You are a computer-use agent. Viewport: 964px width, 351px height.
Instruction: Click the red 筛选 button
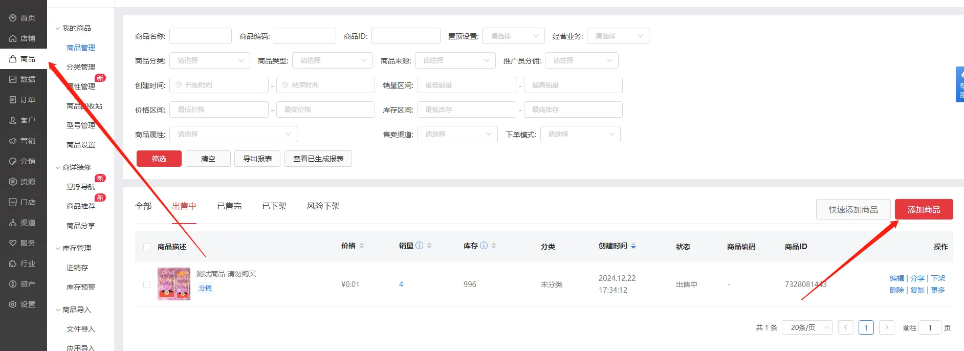point(159,159)
